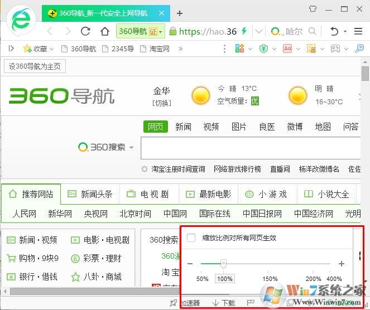Screen dimensions: 370x310
Task: Click 设360导航为主页 button
Action: pyautogui.click(x=35, y=66)
